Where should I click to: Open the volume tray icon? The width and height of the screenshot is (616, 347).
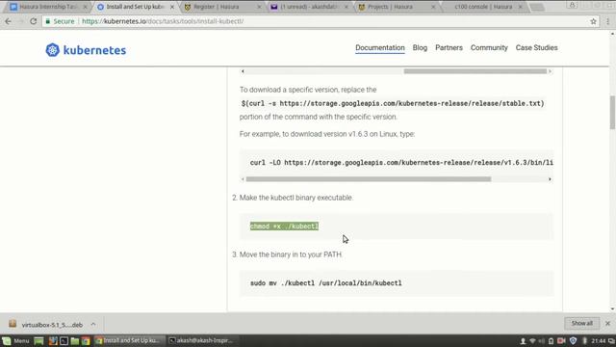(542, 340)
